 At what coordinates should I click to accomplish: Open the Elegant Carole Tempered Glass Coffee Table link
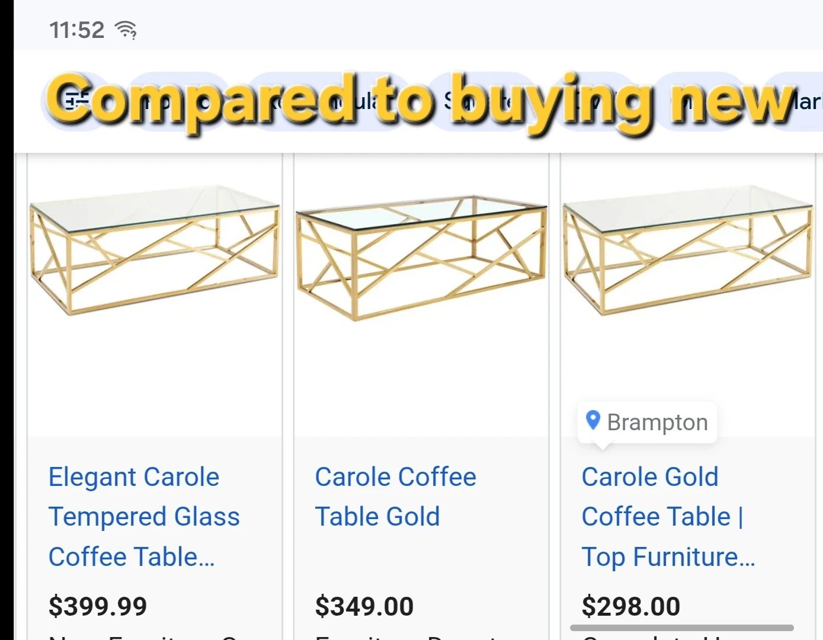click(143, 516)
